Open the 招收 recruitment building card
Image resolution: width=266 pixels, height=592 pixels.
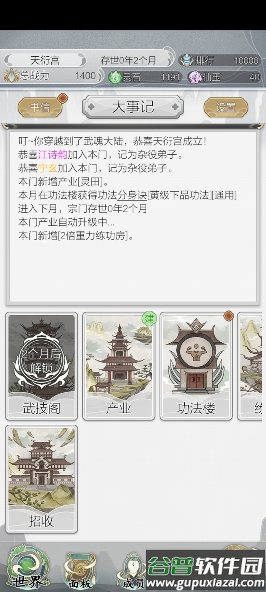[x=41, y=479]
